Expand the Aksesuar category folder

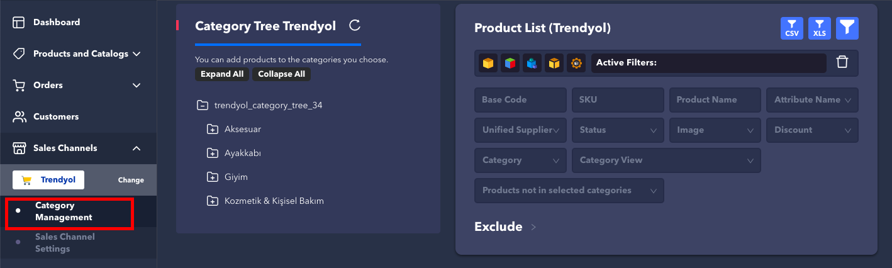click(212, 130)
